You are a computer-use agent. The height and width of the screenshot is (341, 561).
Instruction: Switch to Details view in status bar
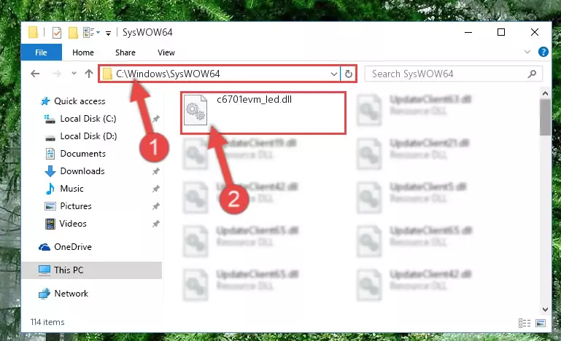point(524,323)
